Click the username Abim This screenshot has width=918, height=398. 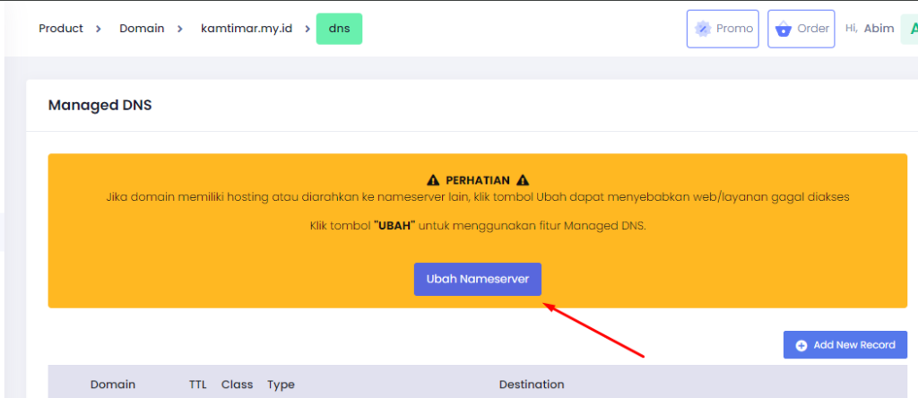click(x=879, y=29)
